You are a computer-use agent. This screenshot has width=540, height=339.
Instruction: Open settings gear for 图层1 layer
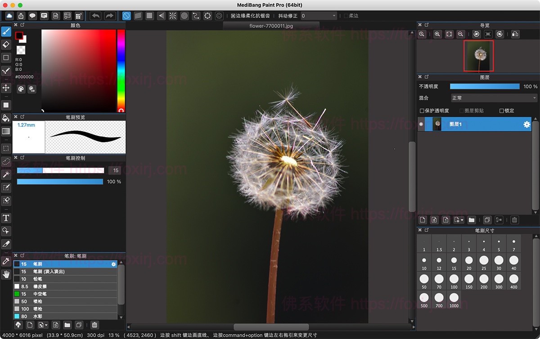click(x=526, y=125)
